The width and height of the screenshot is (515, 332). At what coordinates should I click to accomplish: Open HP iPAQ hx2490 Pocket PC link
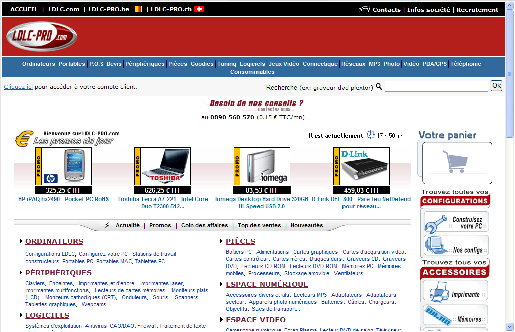tap(63, 199)
